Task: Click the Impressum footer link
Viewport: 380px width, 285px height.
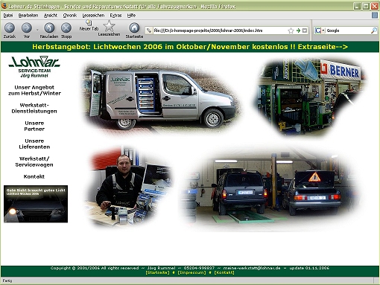Action: pyautogui.click(x=191, y=272)
